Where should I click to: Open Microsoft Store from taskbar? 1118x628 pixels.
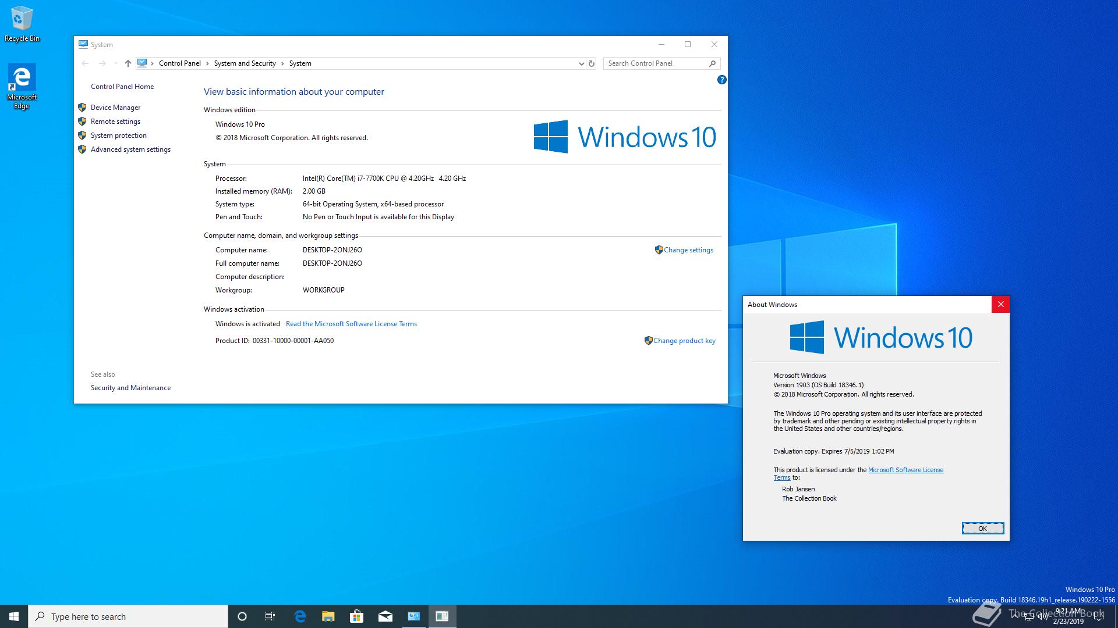click(356, 616)
